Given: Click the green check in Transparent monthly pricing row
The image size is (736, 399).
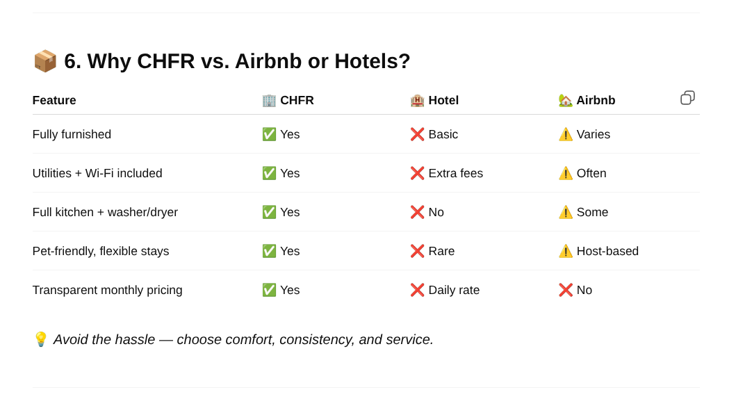Looking at the screenshot, I should [x=269, y=290].
